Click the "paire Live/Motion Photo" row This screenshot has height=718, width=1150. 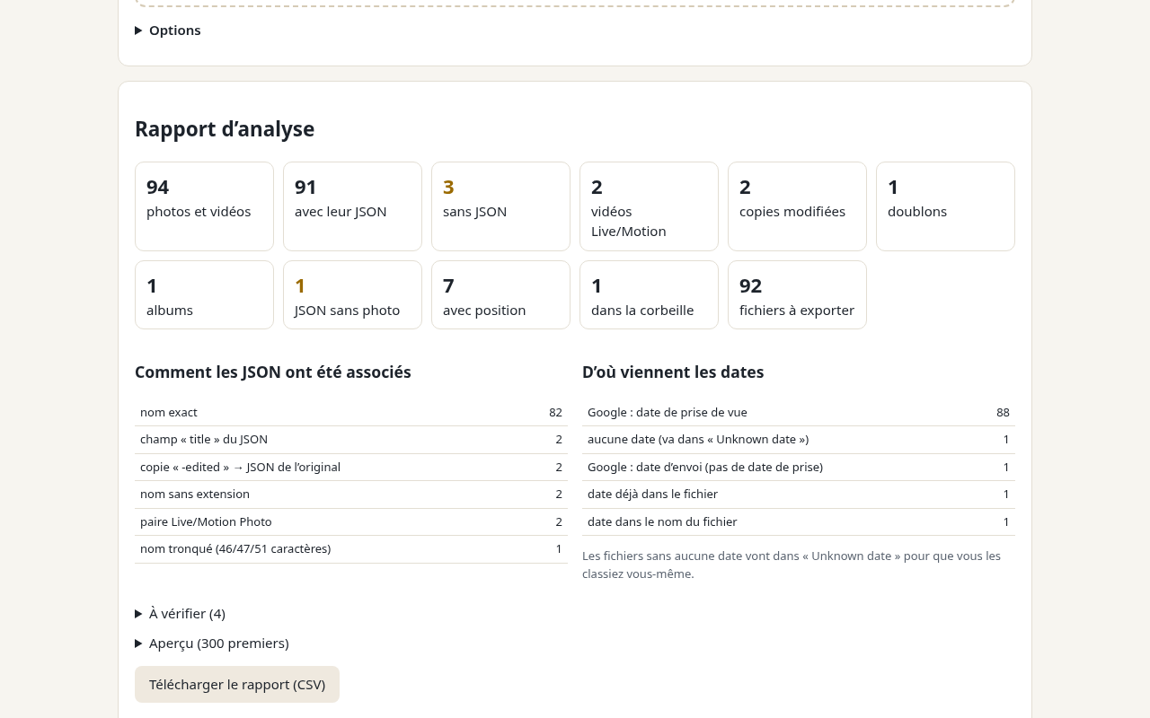pyautogui.click(x=351, y=522)
